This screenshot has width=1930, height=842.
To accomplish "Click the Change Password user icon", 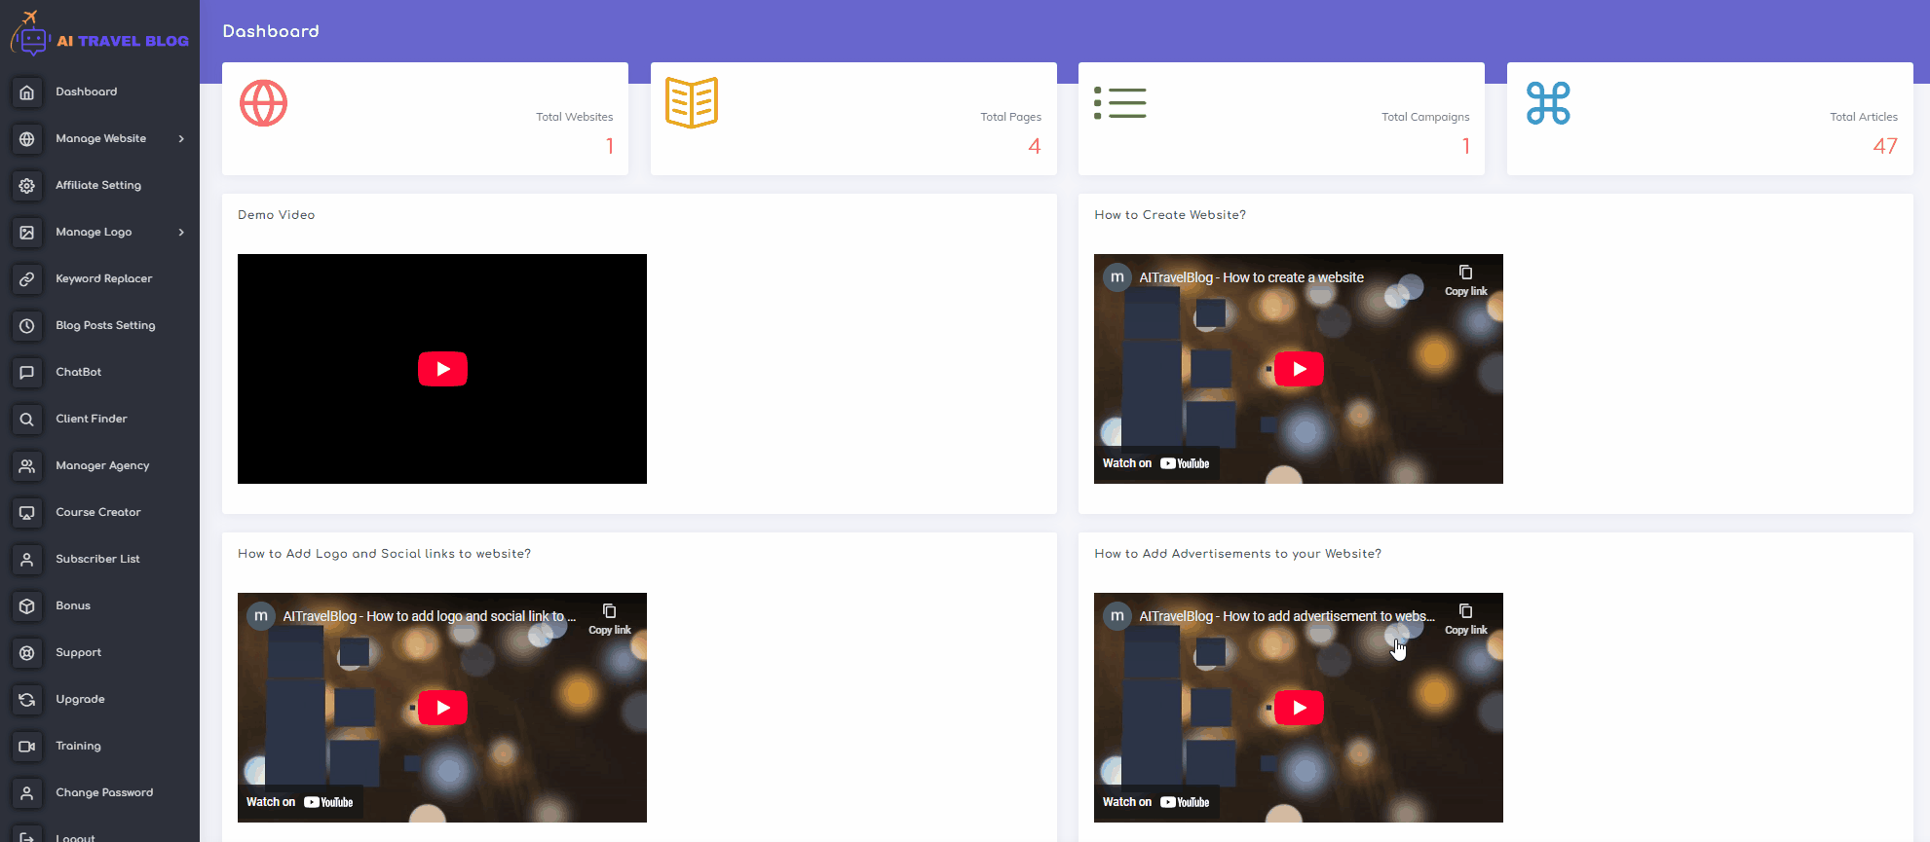I will (27, 792).
